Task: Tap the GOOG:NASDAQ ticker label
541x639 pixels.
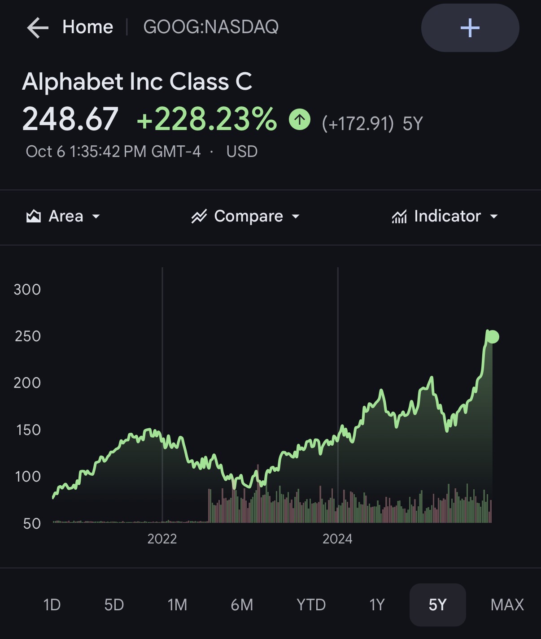Action: pyautogui.click(x=211, y=27)
